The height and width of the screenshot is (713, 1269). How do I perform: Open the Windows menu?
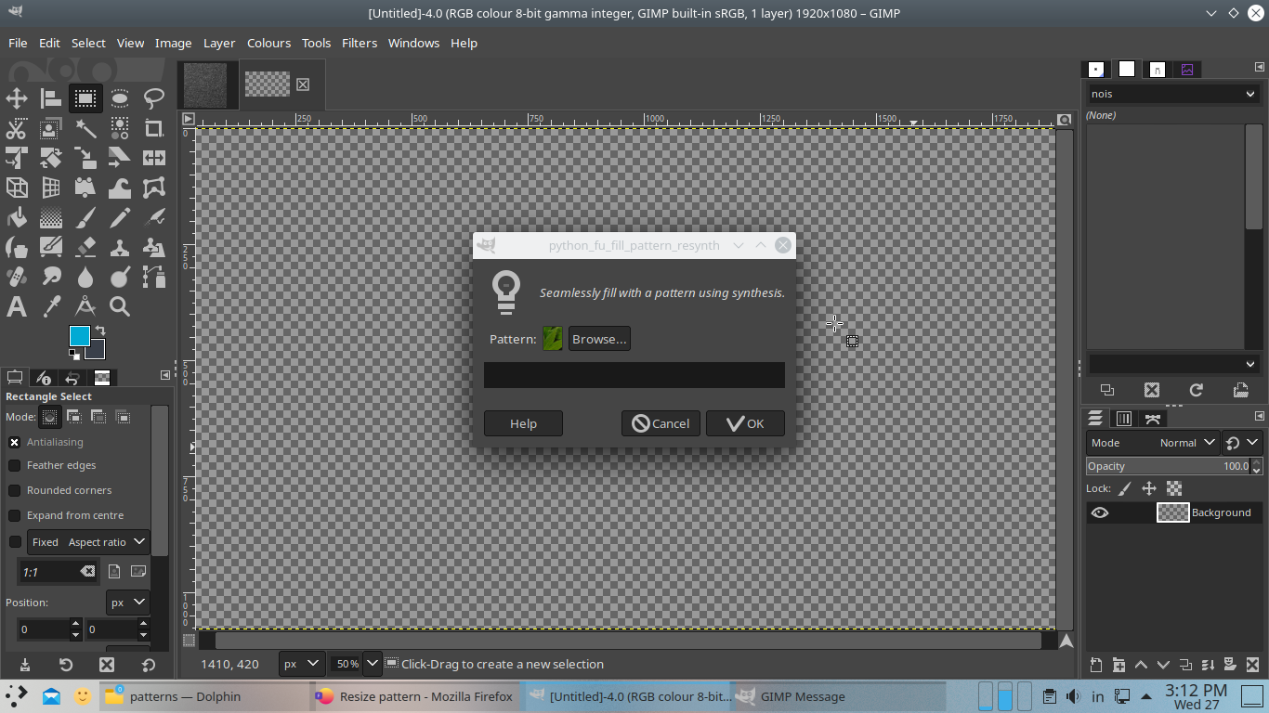[413, 43]
